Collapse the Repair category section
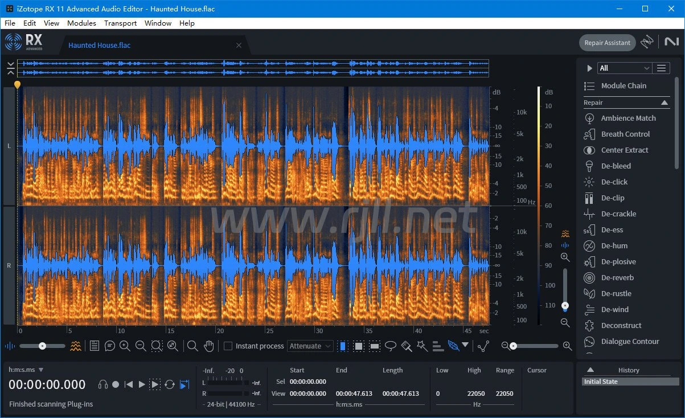 click(x=665, y=103)
